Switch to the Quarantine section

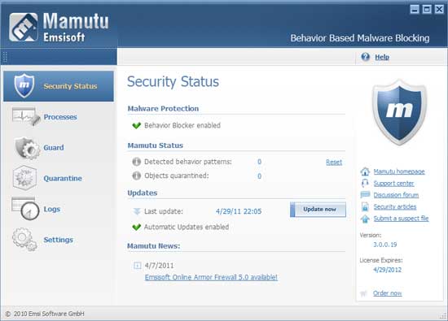63,179
